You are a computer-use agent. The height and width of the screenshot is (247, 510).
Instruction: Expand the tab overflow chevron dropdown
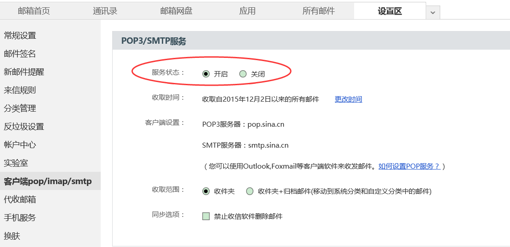point(433,12)
